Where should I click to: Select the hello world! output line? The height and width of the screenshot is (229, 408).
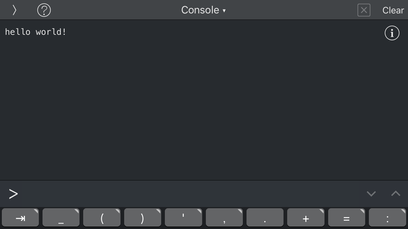click(35, 32)
